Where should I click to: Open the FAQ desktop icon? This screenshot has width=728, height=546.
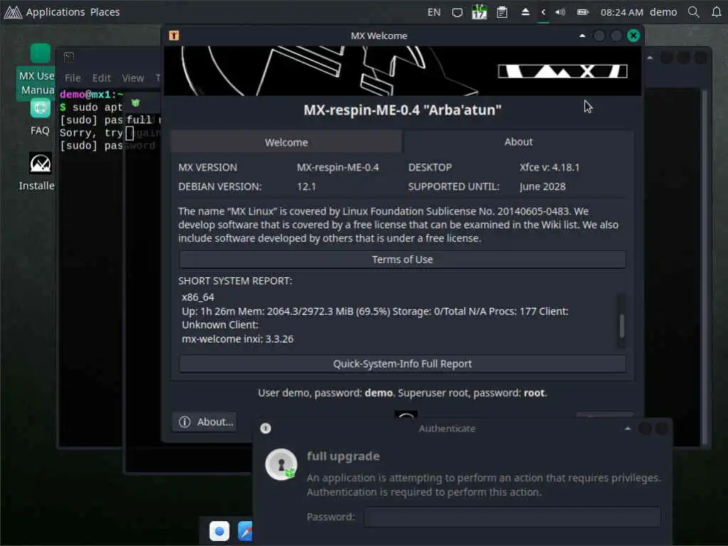40,118
